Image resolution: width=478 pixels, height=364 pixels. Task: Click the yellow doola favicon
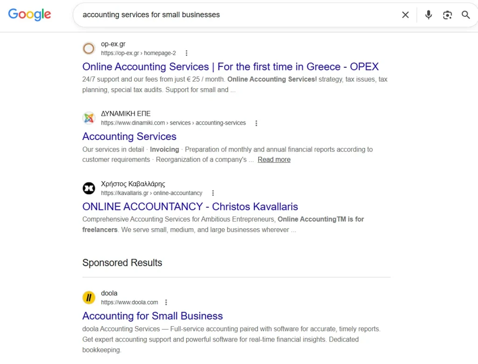89,298
